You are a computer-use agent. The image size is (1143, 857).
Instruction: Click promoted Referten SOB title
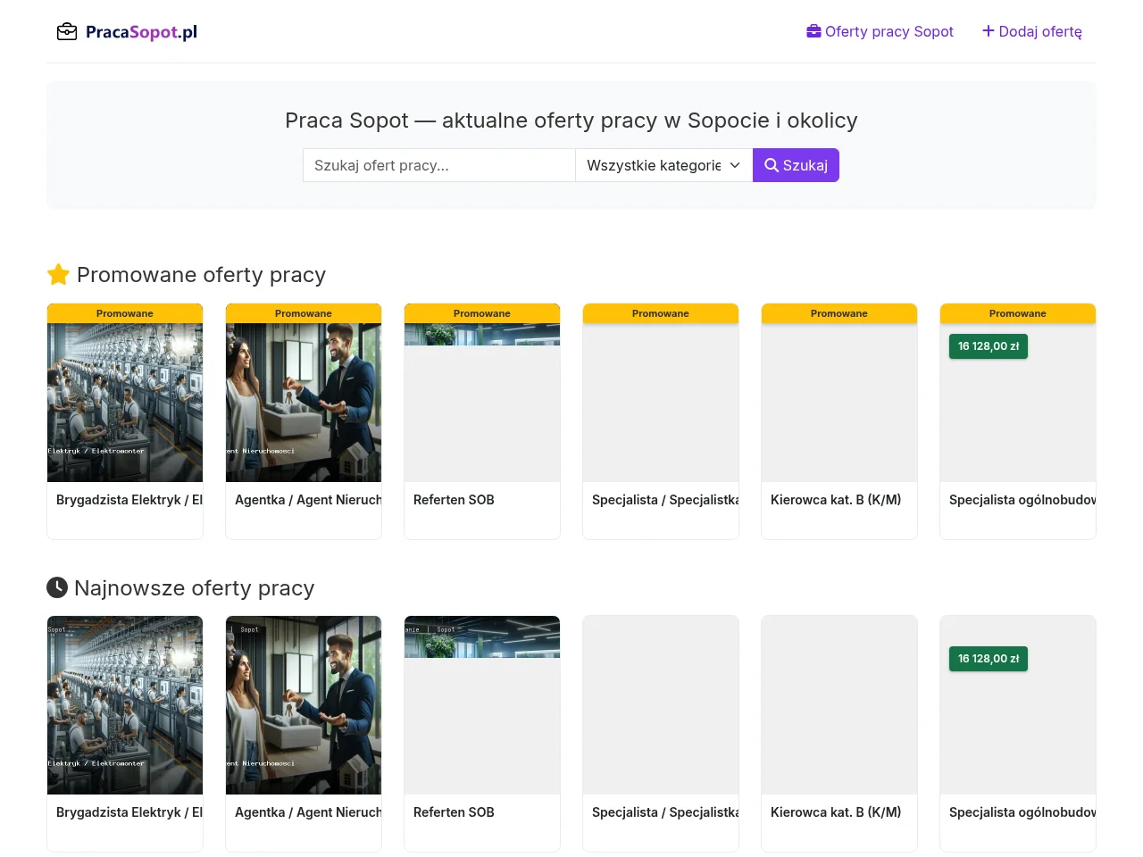click(454, 500)
